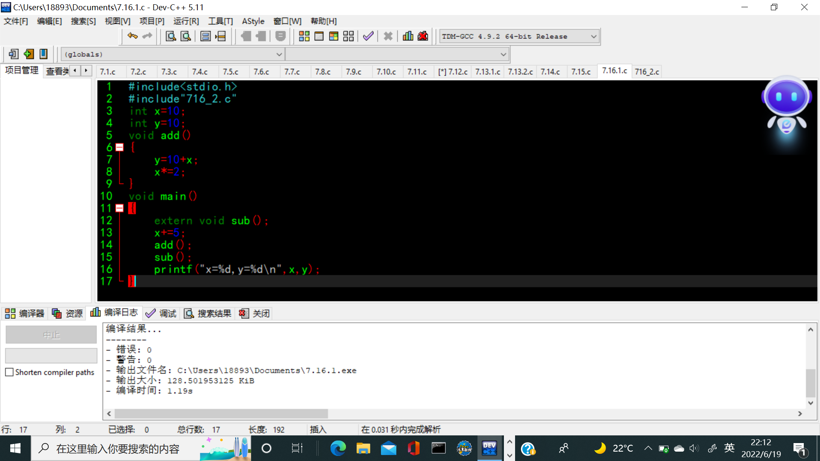Image resolution: width=820 pixels, height=461 pixels.
Task: Switch to the 7.12.c tab
Action: [453, 72]
